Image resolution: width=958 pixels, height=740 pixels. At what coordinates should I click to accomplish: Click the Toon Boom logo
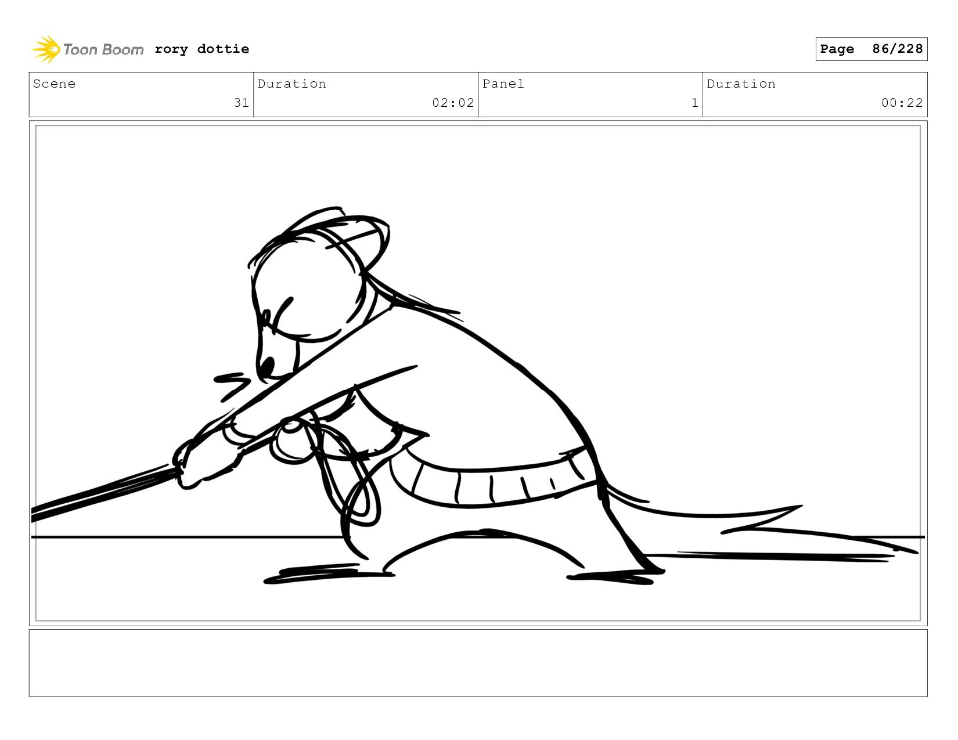[x=87, y=49]
